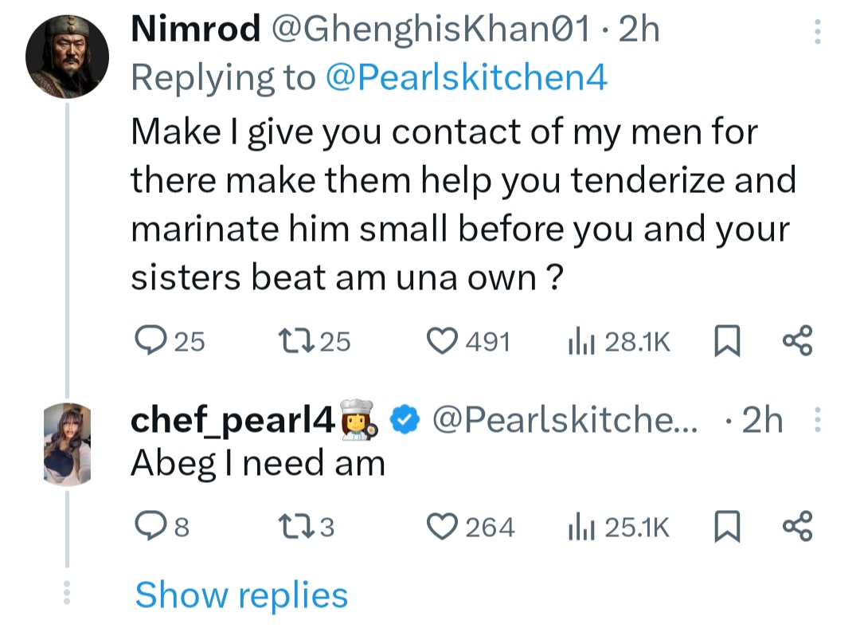Open more options on chef_pearl4's reply
860x632 pixels.
click(815, 421)
